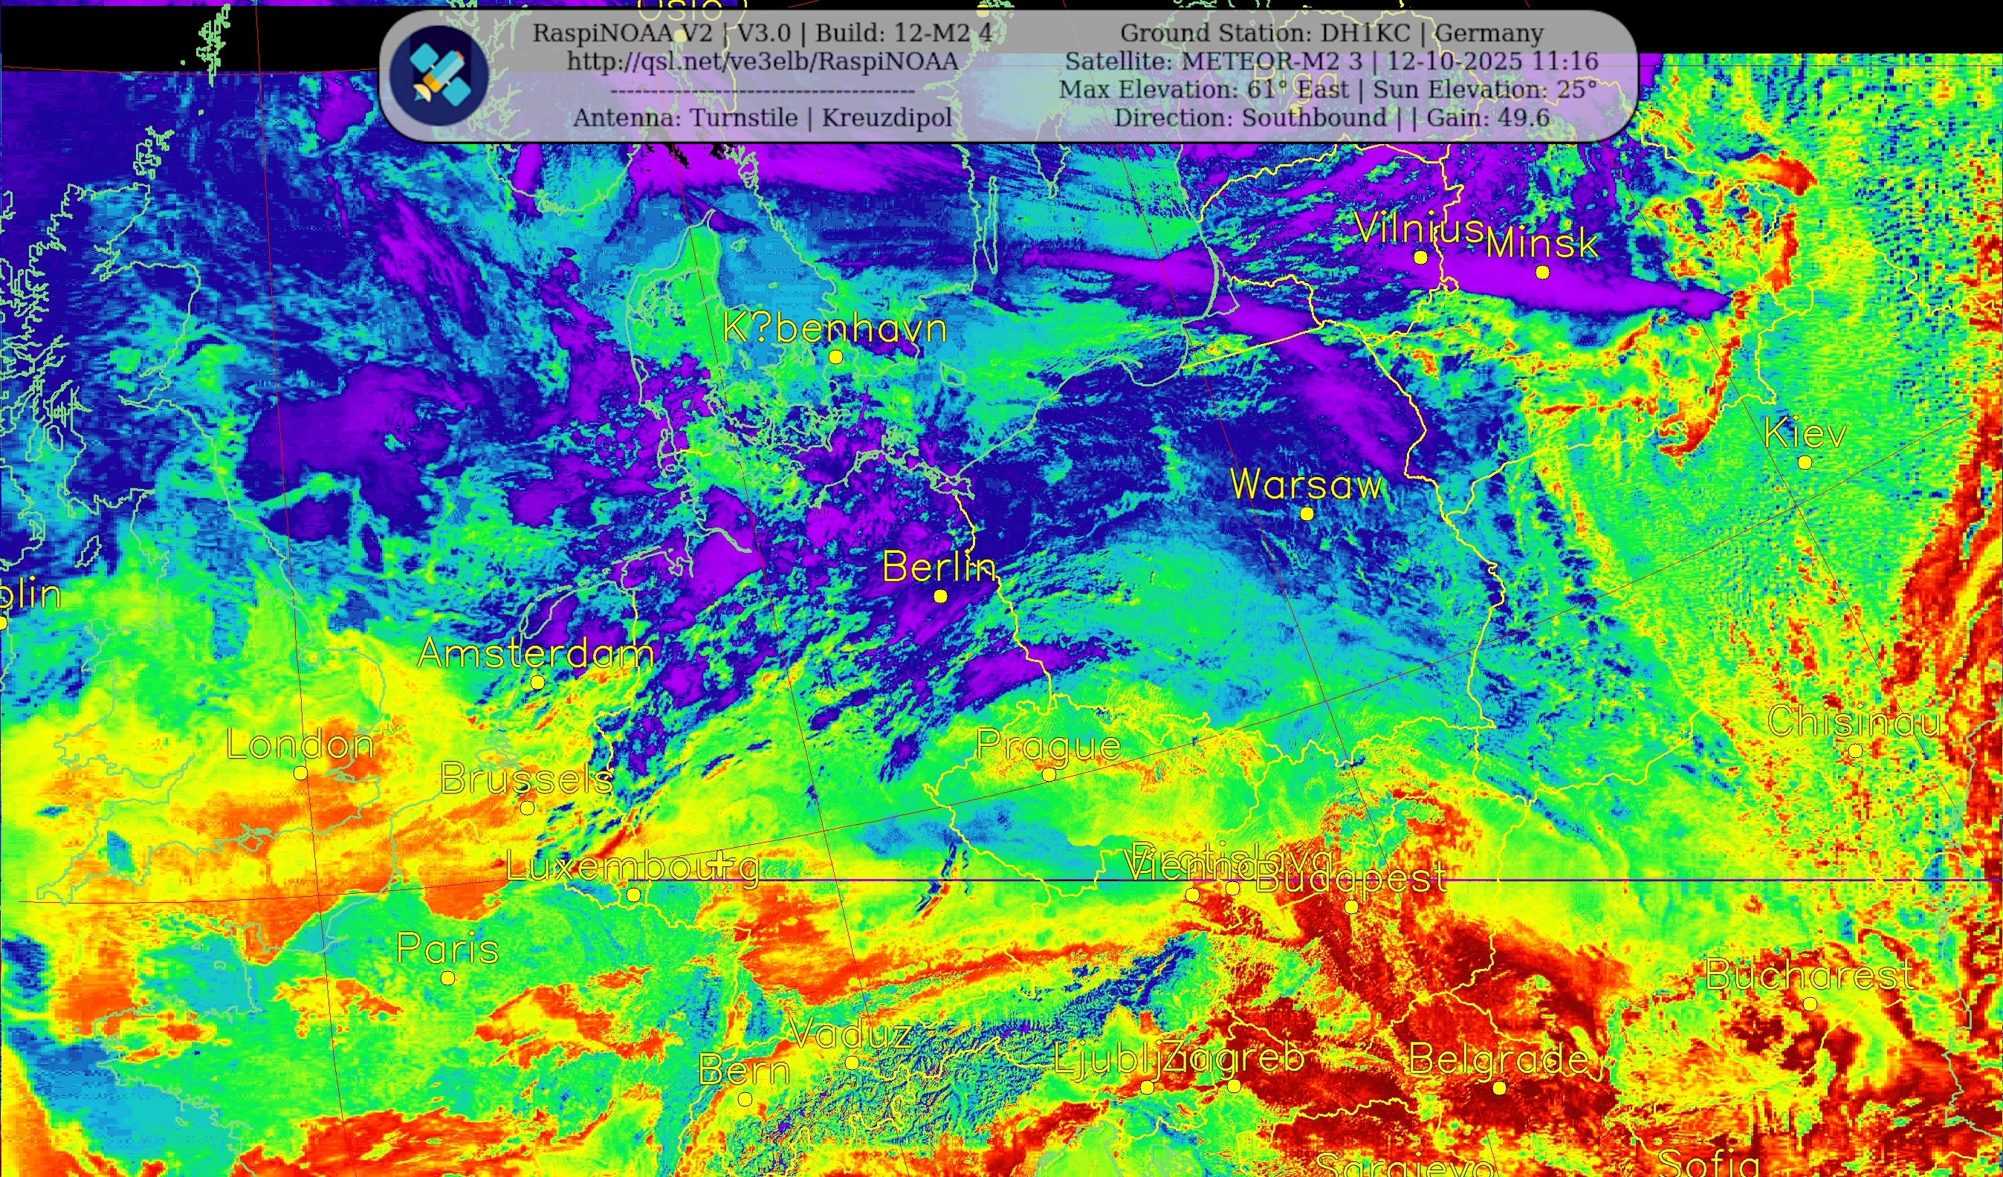Image resolution: width=2003 pixels, height=1177 pixels.
Task: Click the Warsaw city marker dot
Action: [x=1307, y=514]
